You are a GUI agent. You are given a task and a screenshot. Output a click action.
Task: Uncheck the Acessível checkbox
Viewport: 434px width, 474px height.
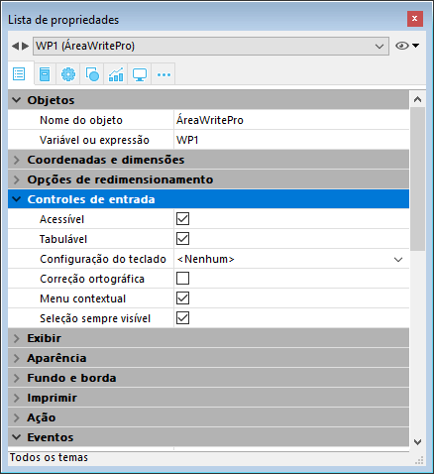click(182, 219)
